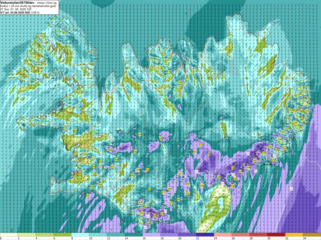Click the dark indigo 22–24 legend swatch
Viewport: 321px width, 240px height.
point(205,235)
